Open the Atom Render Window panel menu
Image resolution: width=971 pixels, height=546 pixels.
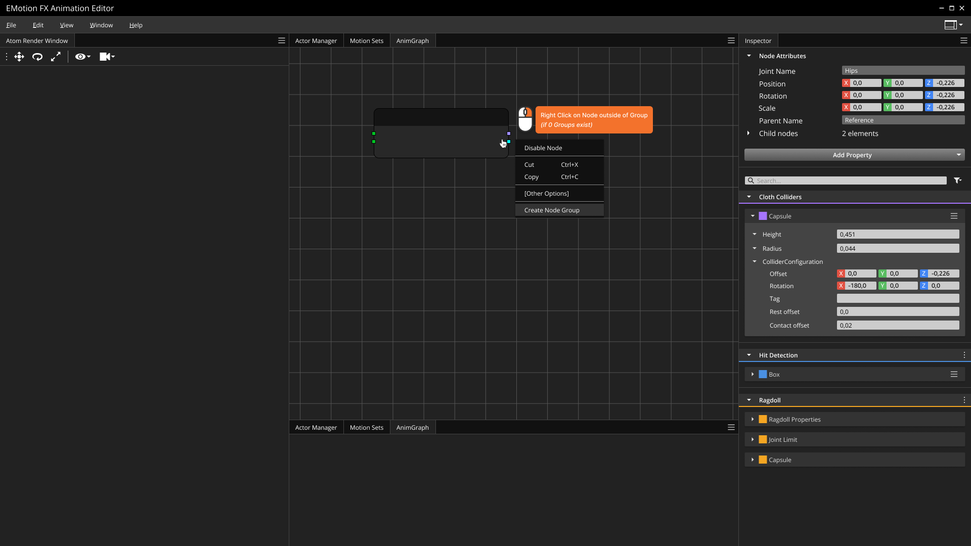pyautogui.click(x=281, y=40)
